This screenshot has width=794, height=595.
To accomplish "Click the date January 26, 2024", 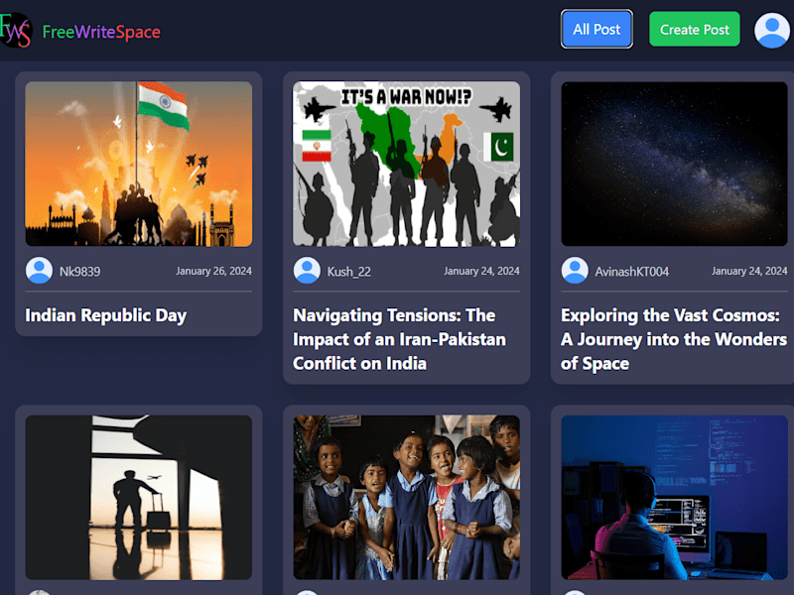I will pyautogui.click(x=213, y=271).
